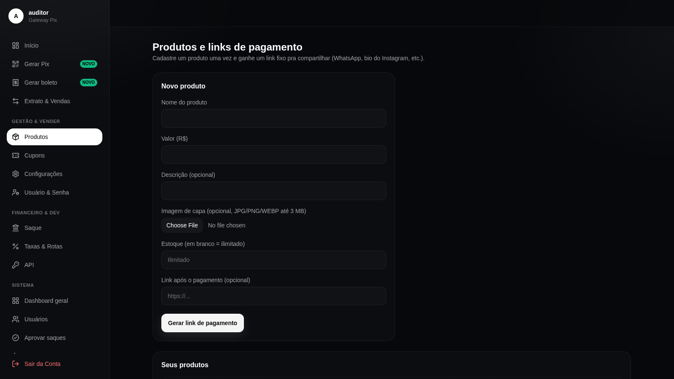This screenshot has height=379, width=674.
Task: Click the NOVO badge beside Gerar boleto
Action: coord(88,83)
